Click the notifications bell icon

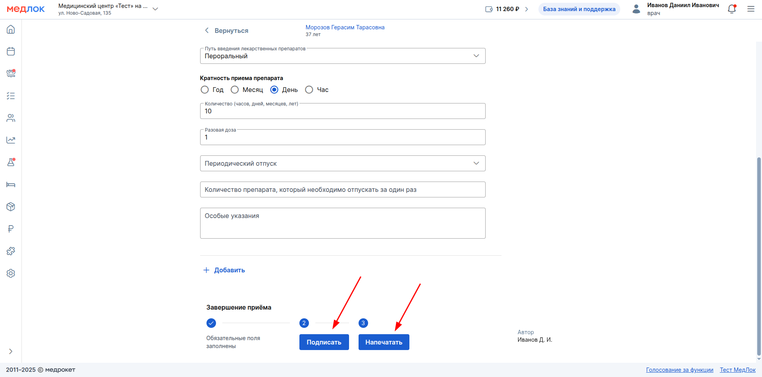click(731, 9)
